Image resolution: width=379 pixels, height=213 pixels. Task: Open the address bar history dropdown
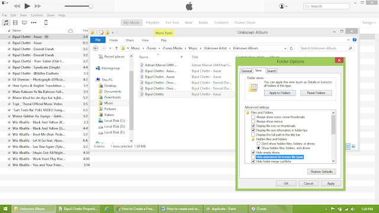285,49
